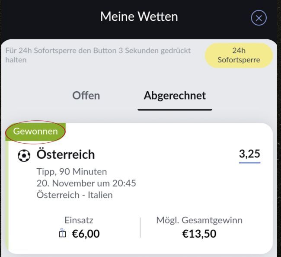Open the Österreich bet title

[66, 154]
